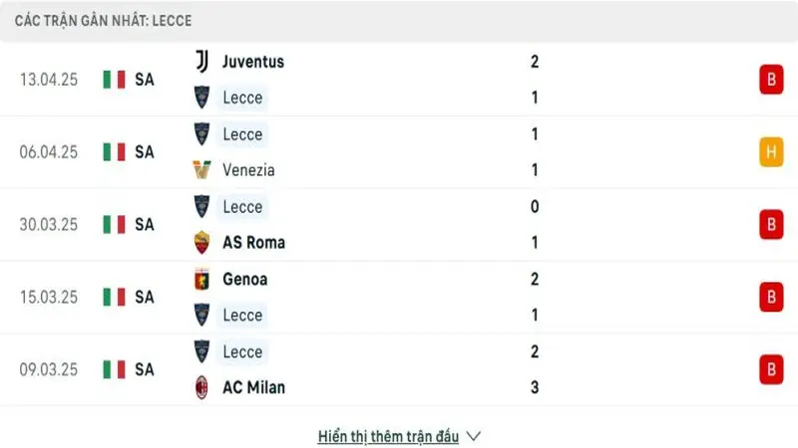The image size is (798, 448).
Task: Click red B badge for AC Milan match
Action: point(771,369)
